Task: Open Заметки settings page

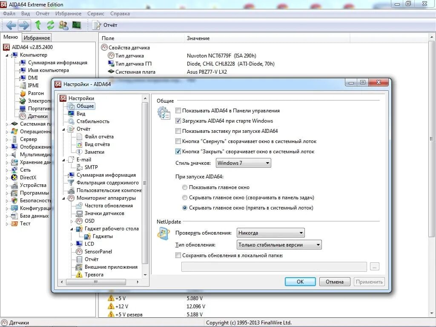Action: pyautogui.click(x=94, y=152)
